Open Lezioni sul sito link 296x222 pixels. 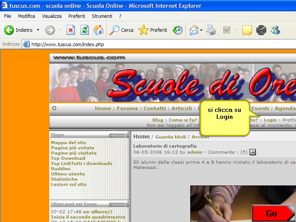click(x=69, y=184)
